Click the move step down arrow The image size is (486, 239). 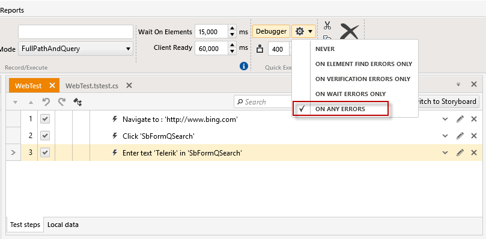pos(16,102)
